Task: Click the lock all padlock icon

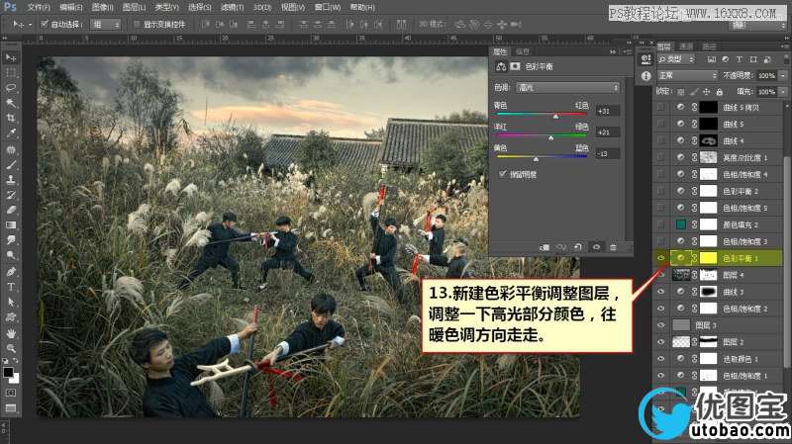Action: pyautogui.click(x=720, y=92)
